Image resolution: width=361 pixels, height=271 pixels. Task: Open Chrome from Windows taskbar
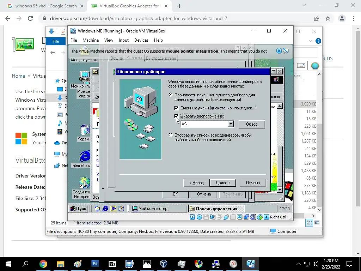click(x=43, y=264)
